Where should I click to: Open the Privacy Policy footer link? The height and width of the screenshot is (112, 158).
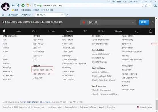[55, 107]
